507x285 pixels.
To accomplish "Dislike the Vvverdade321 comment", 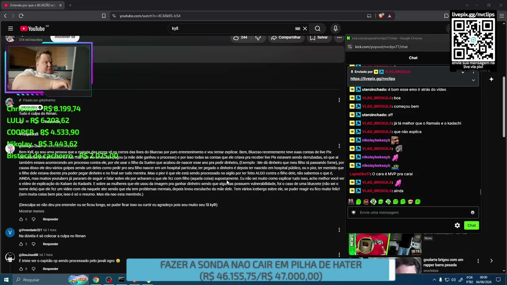I will click(33, 244).
